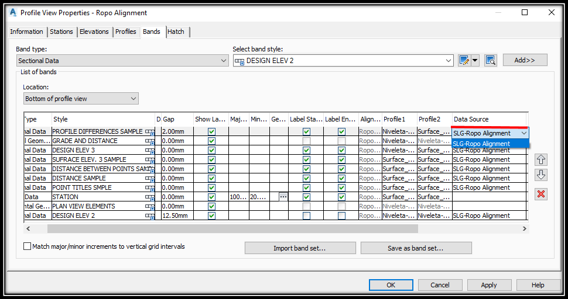Expand the edit style arrow dropdown
This screenshot has width=568, height=299.
(475, 60)
